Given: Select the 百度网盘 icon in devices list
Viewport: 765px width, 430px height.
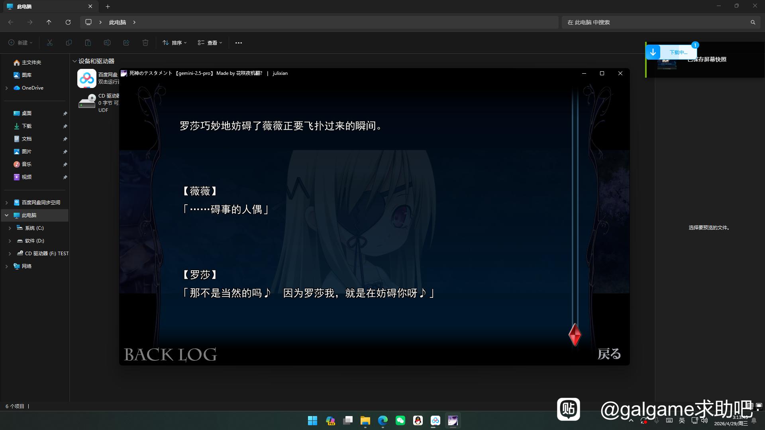Looking at the screenshot, I should click(x=87, y=78).
